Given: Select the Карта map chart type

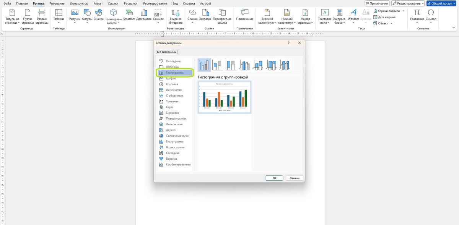Looking at the screenshot, I should 175,107.
